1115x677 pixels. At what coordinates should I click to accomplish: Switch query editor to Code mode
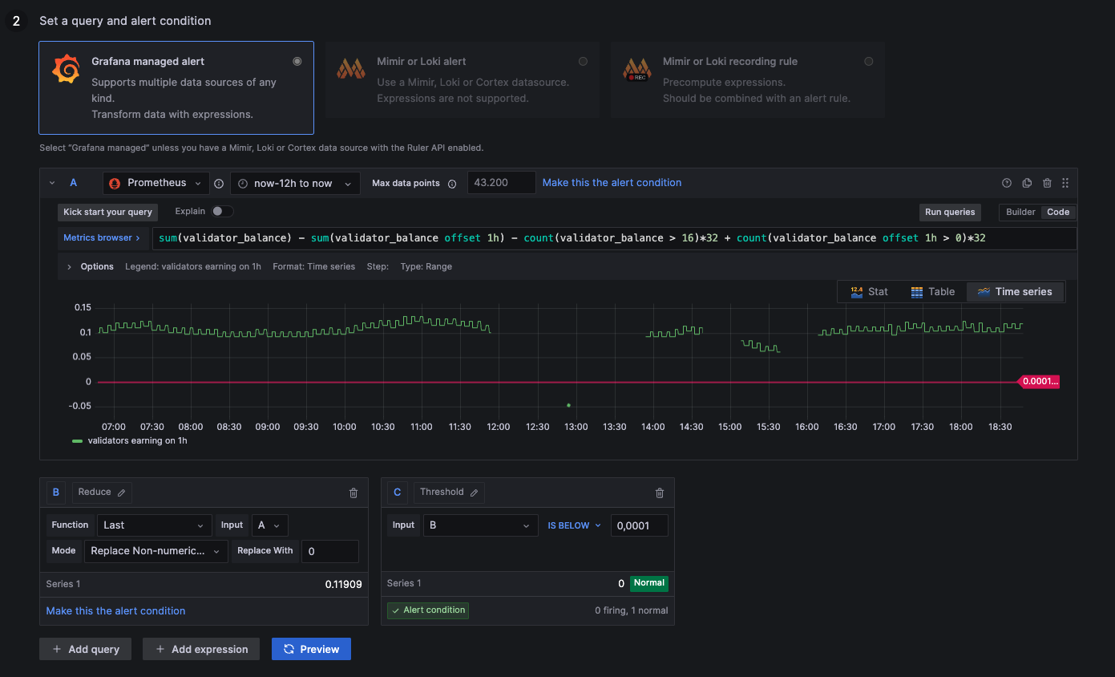click(1058, 213)
